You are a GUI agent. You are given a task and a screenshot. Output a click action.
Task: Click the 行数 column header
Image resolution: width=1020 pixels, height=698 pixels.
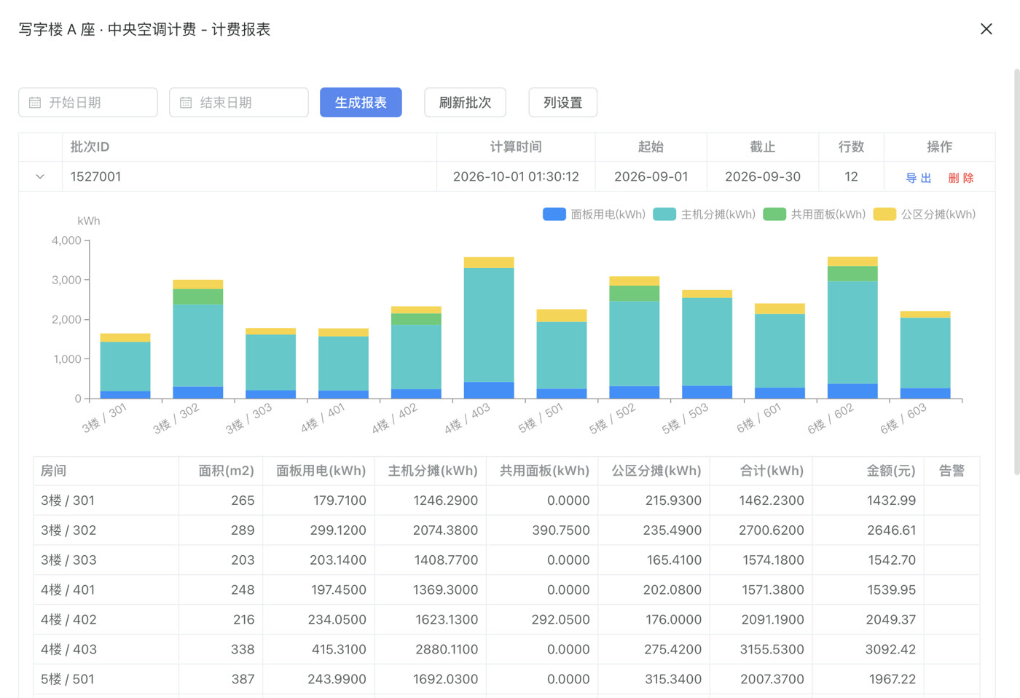tap(851, 147)
